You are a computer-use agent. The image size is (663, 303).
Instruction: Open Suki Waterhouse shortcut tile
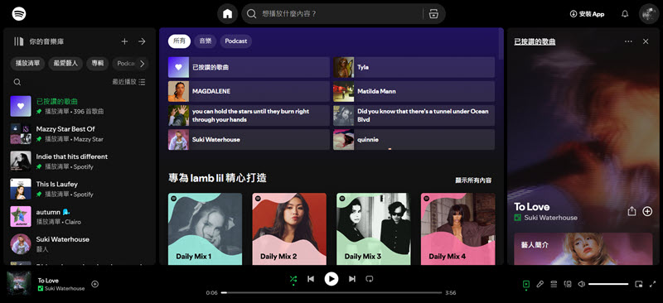[x=249, y=139]
